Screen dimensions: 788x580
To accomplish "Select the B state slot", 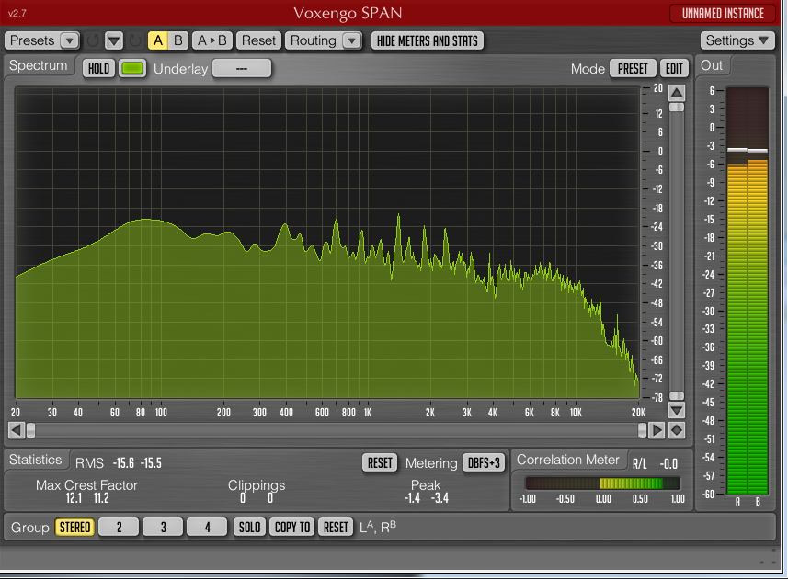I will click(178, 40).
